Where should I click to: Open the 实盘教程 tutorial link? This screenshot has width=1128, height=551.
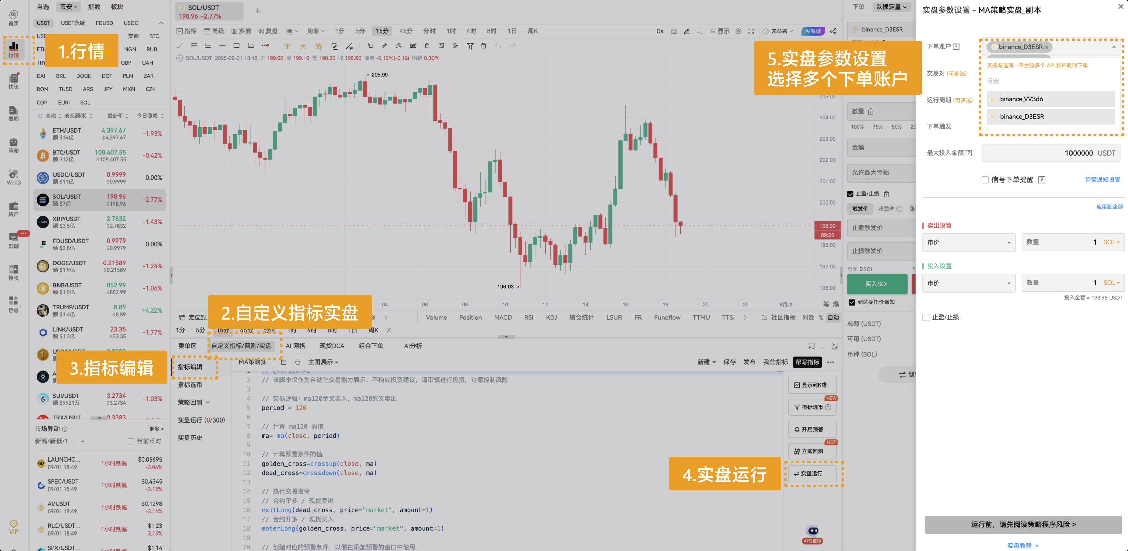(1022, 545)
